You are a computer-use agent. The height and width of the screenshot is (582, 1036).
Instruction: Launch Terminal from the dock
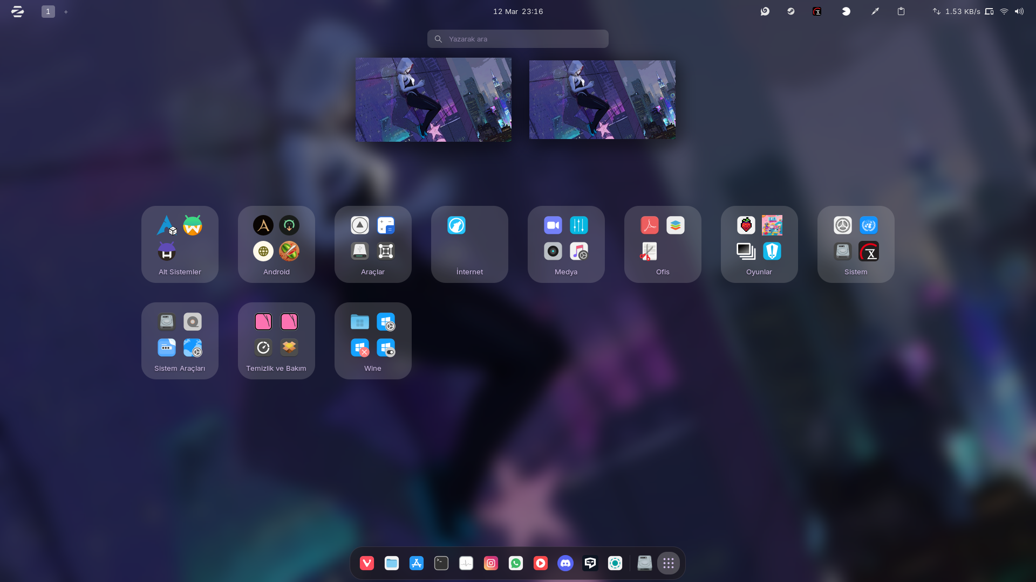click(441, 563)
